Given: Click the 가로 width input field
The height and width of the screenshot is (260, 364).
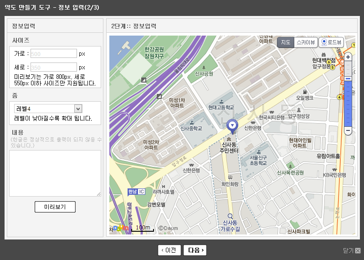Looking at the screenshot, I should point(53,53).
